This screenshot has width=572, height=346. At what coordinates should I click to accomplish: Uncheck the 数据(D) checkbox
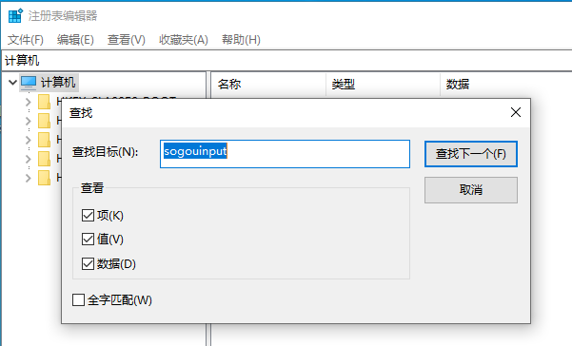[x=88, y=263]
